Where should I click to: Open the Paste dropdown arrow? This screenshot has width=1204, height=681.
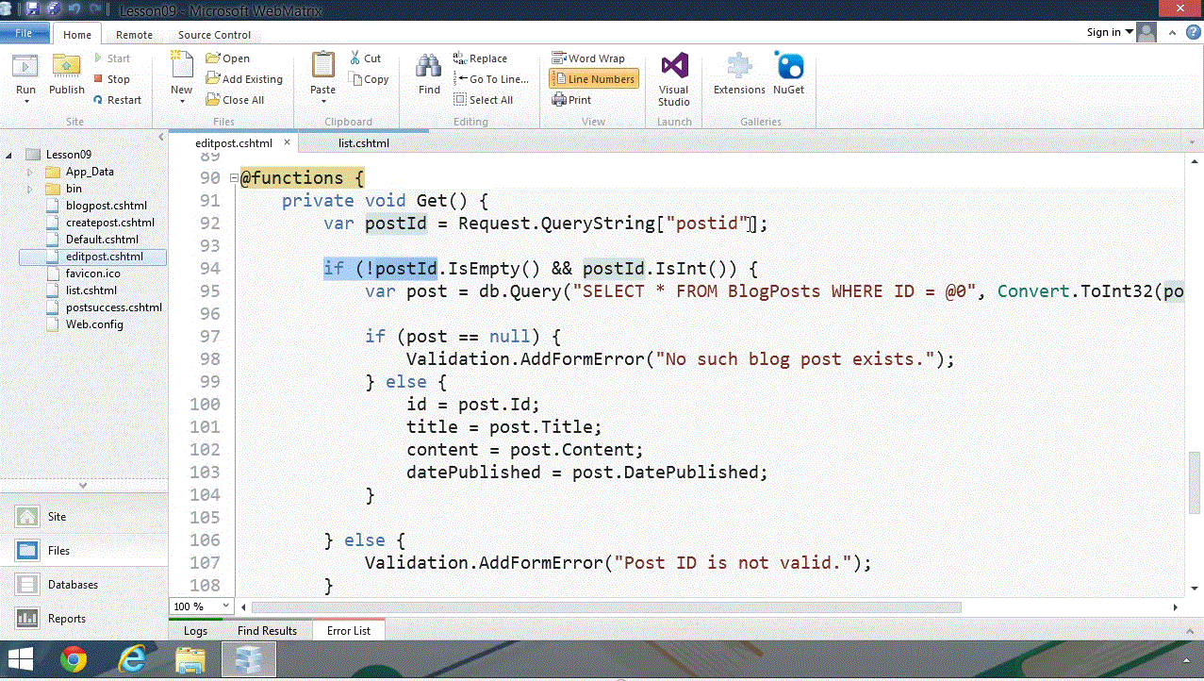click(323, 101)
